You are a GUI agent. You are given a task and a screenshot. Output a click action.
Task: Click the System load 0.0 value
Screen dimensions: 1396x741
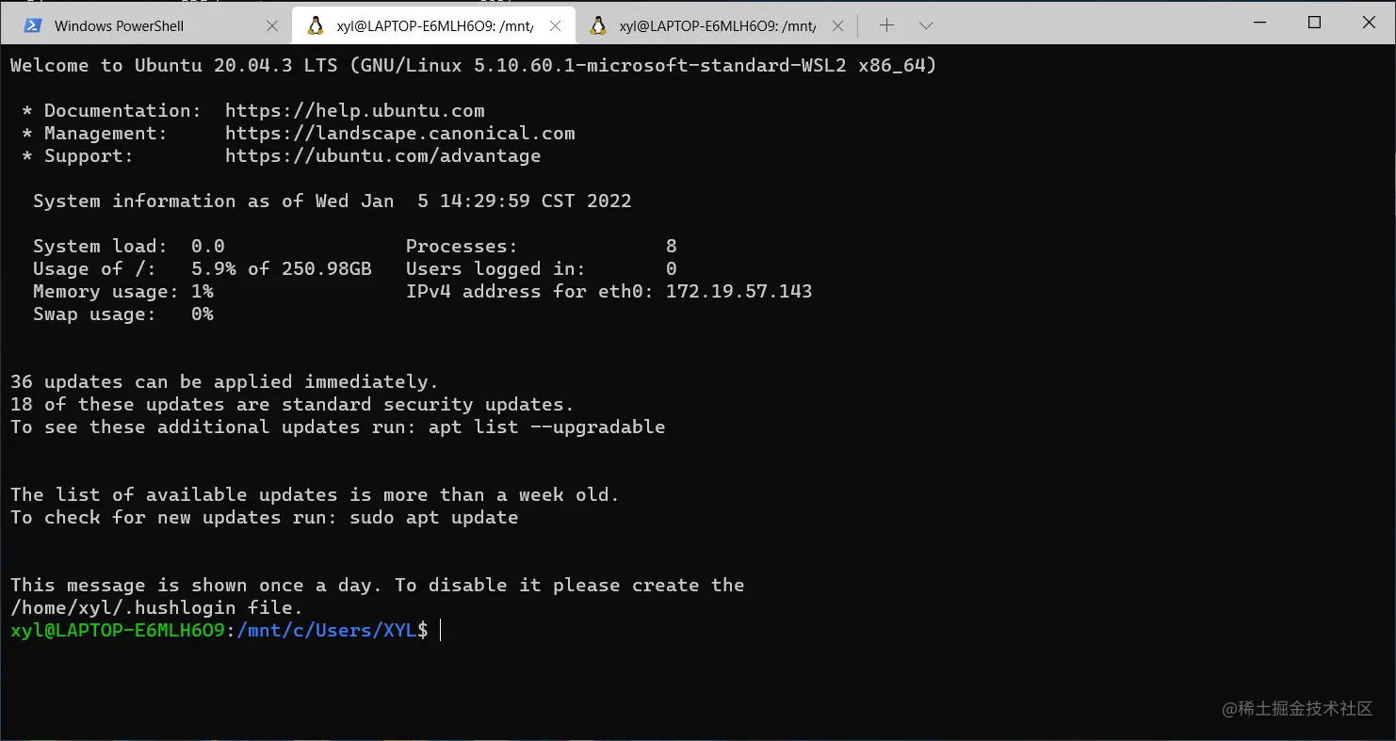[x=208, y=247]
